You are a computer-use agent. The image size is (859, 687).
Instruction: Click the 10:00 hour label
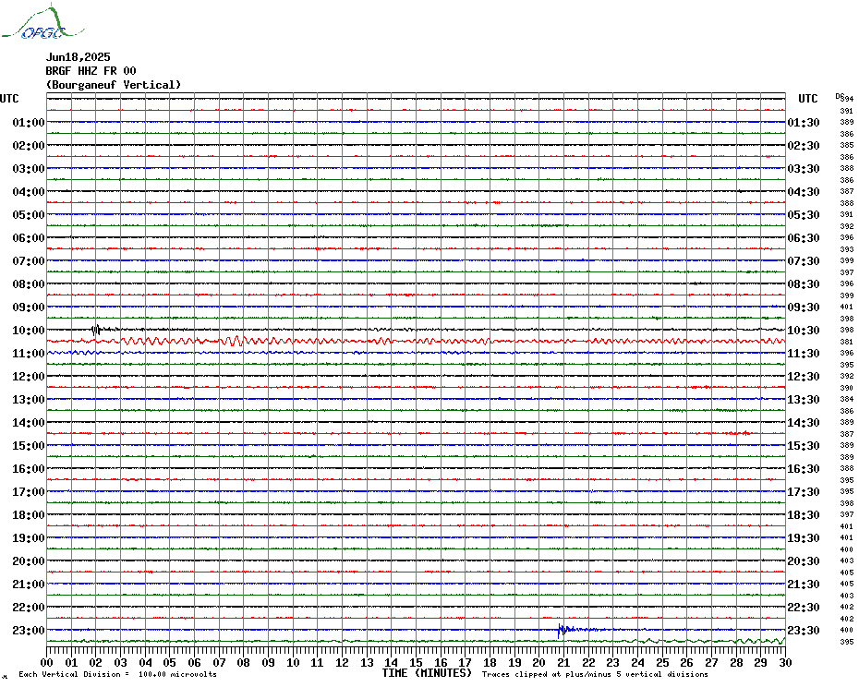[x=29, y=331]
